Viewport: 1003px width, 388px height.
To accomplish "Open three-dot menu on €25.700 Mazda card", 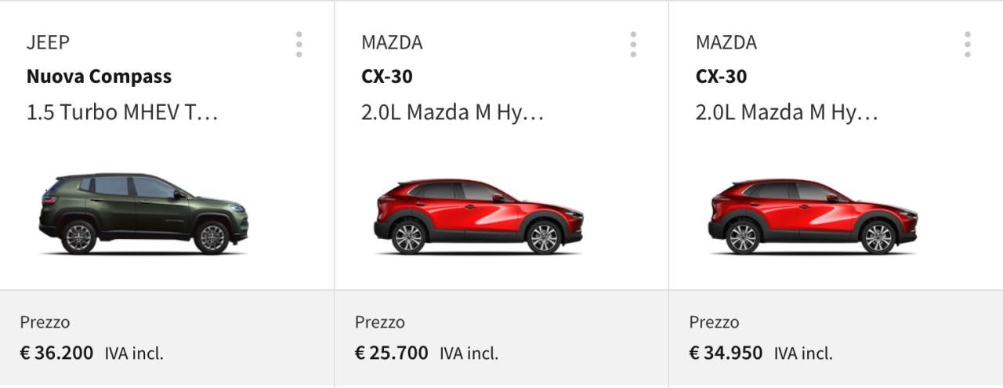I will point(633,45).
